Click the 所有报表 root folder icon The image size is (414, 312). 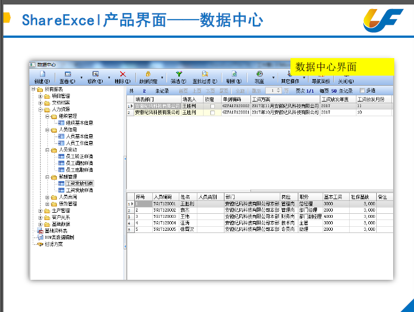click(40, 90)
